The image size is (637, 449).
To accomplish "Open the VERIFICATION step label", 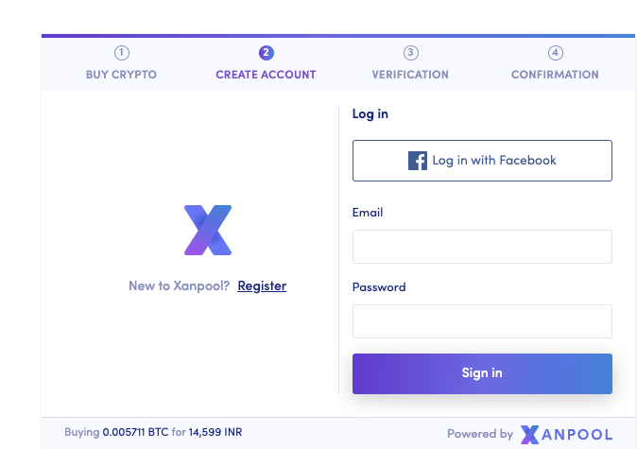I will [410, 75].
